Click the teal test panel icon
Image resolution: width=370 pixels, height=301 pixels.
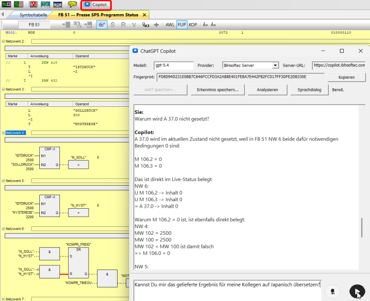(45, 4)
